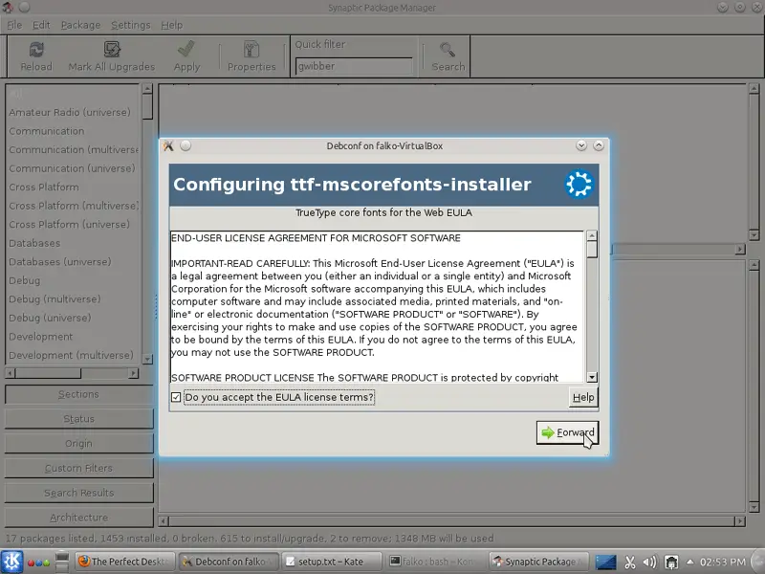Image resolution: width=765 pixels, height=574 pixels.
Task: Click the Search magnifier icon in the toolbar
Action: [448, 50]
